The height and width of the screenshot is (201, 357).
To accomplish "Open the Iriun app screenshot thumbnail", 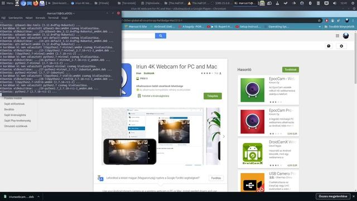I will (152, 136).
